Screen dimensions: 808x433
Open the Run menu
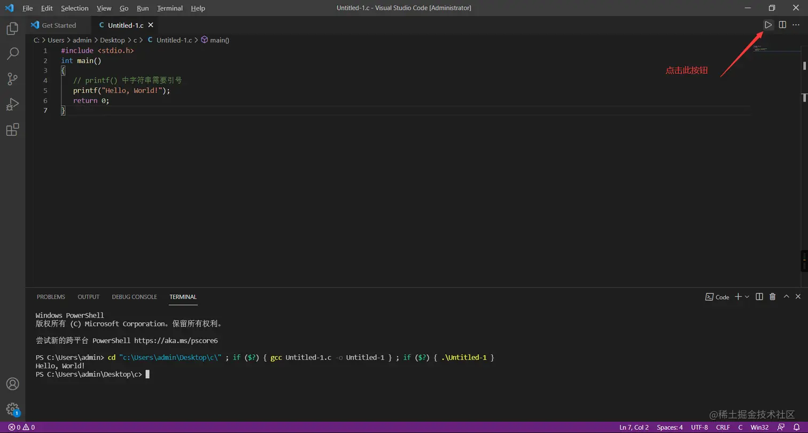click(143, 8)
